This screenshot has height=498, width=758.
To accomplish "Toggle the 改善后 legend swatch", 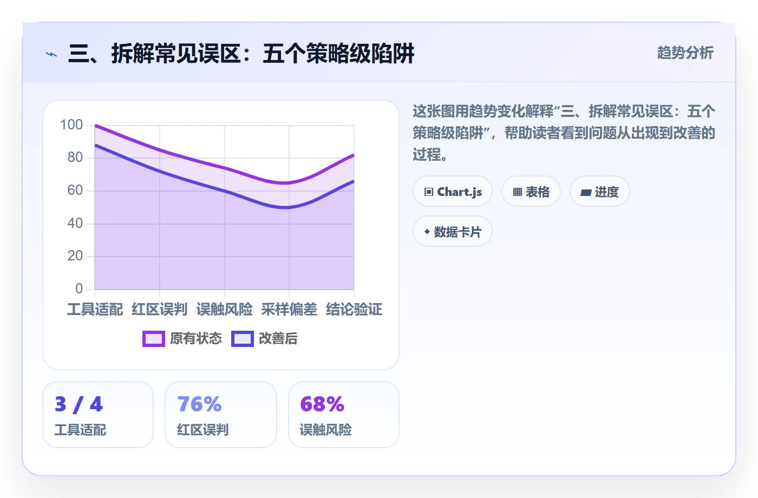I will [x=243, y=339].
